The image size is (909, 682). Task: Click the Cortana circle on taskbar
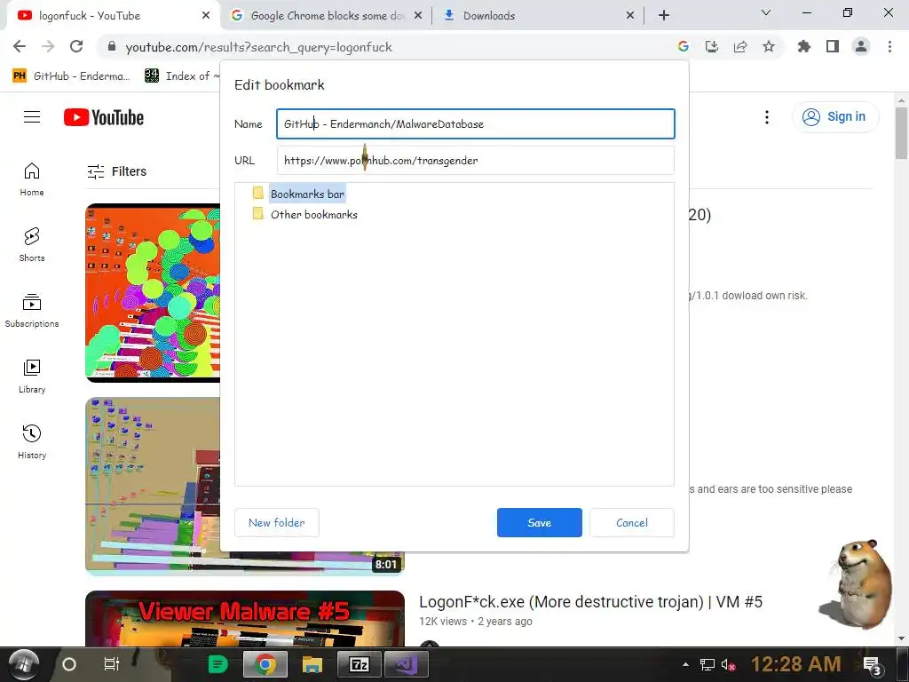pos(69,664)
